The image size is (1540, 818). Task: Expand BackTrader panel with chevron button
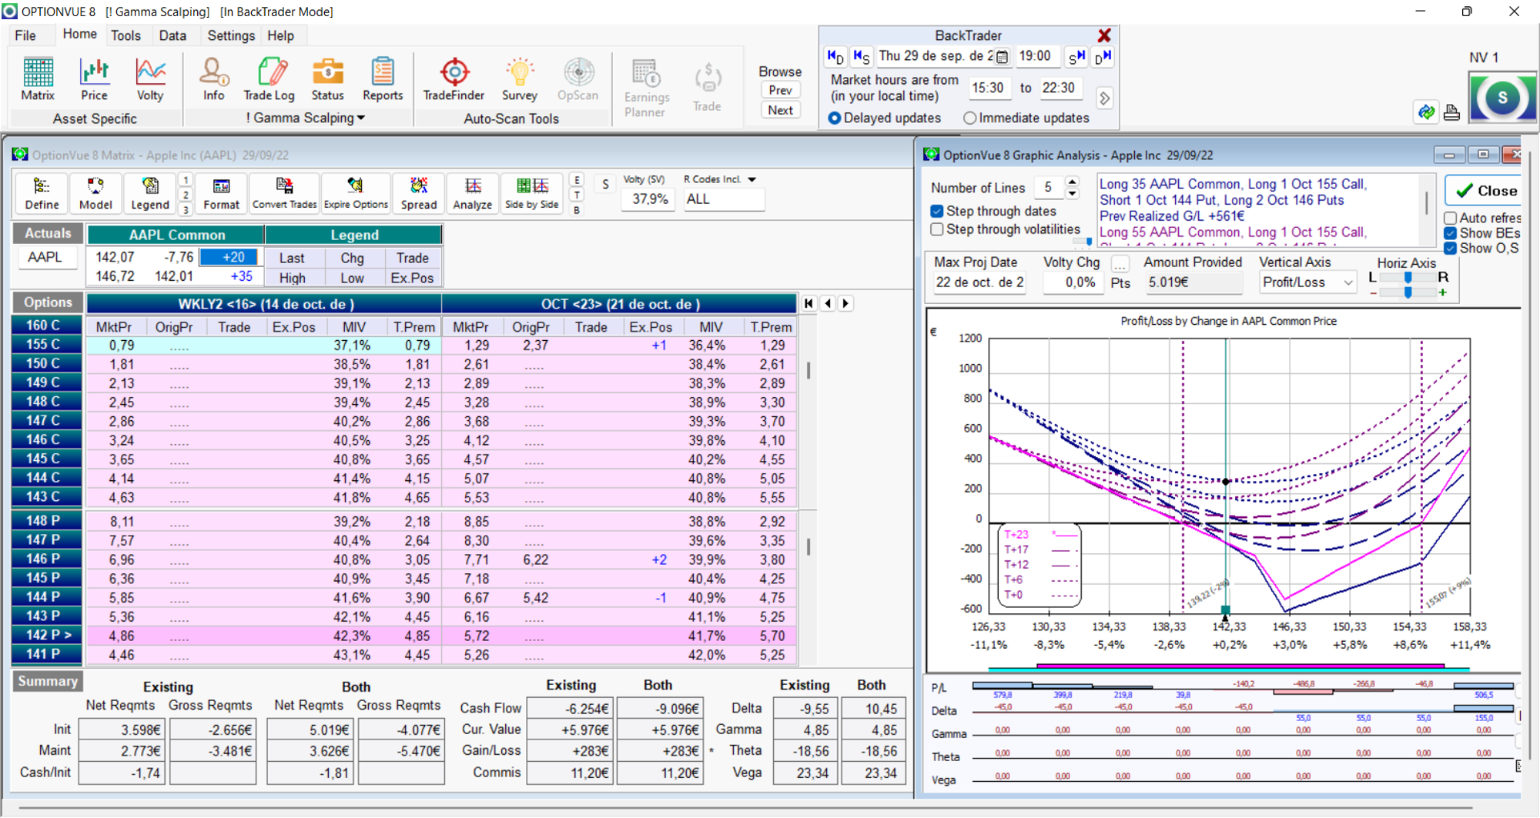tap(1104, 98)
